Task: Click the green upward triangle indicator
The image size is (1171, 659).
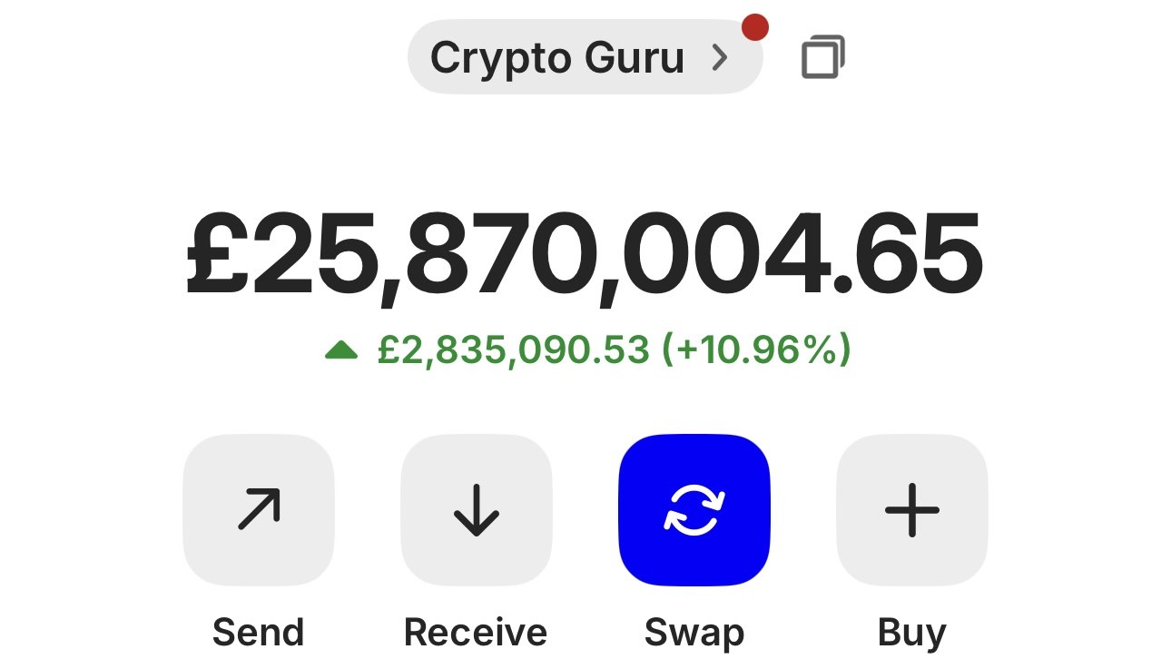Action: 341,349
